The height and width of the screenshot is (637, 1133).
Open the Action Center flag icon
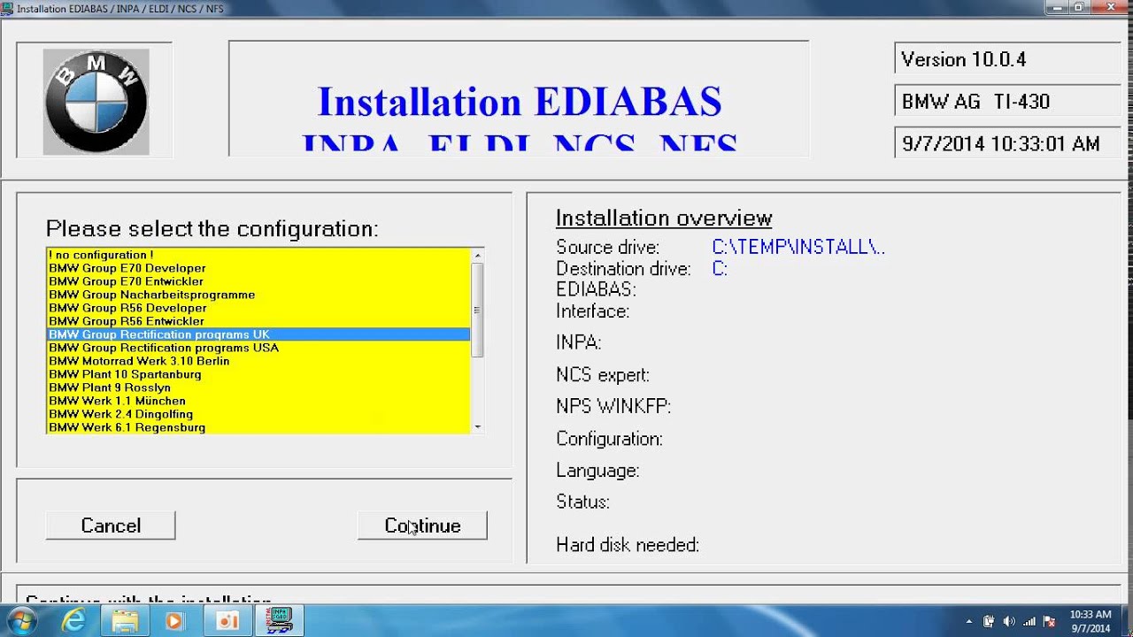click(1050, 622)
